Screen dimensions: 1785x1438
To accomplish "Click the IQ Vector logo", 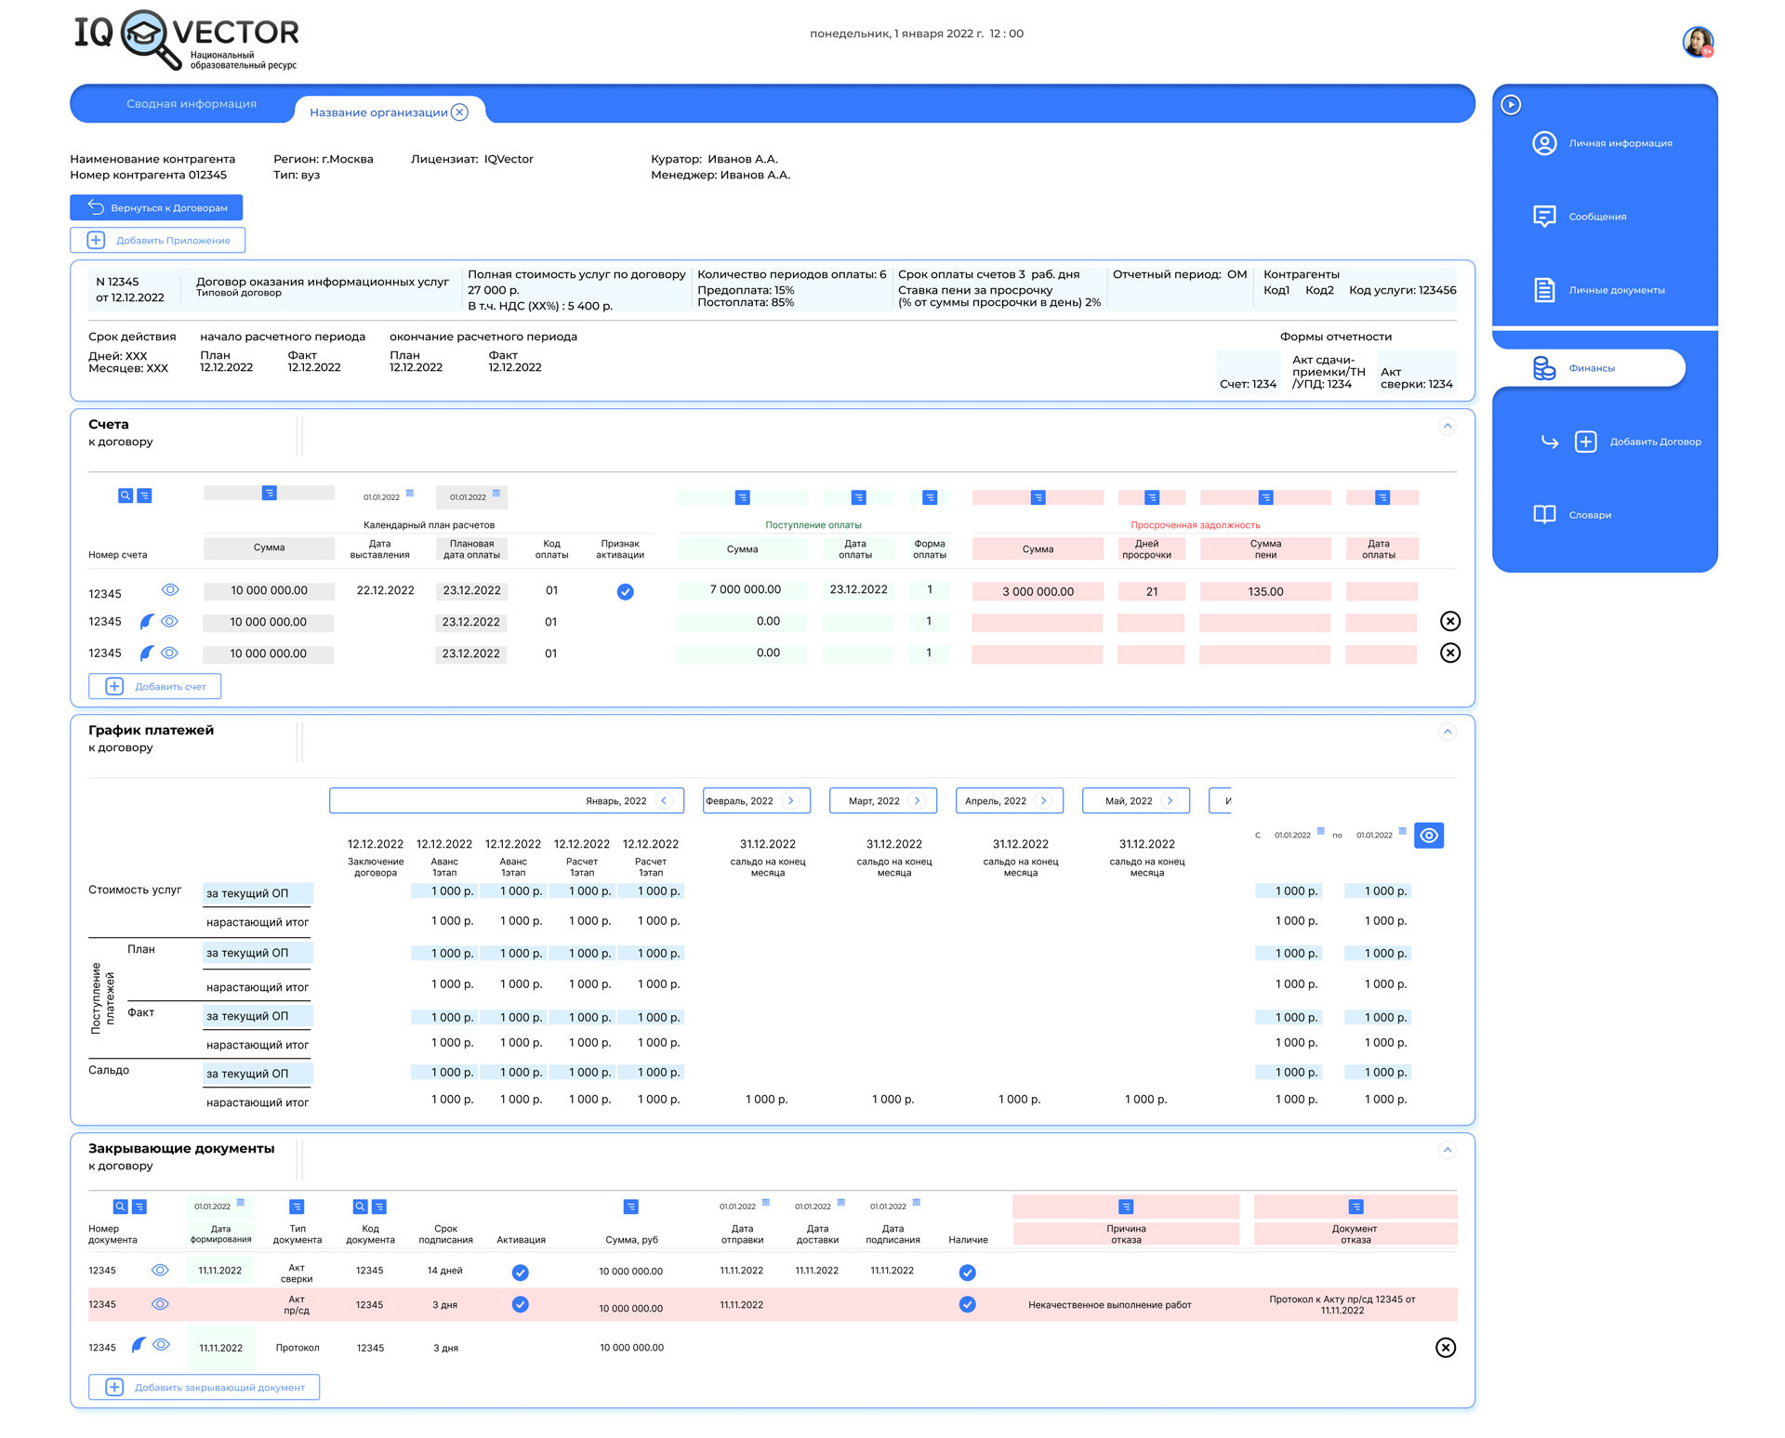I will [186, 40].
